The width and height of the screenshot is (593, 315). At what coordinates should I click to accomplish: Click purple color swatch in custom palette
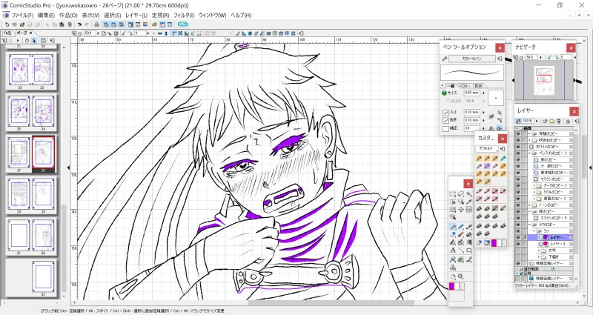[x=494, y=242]
